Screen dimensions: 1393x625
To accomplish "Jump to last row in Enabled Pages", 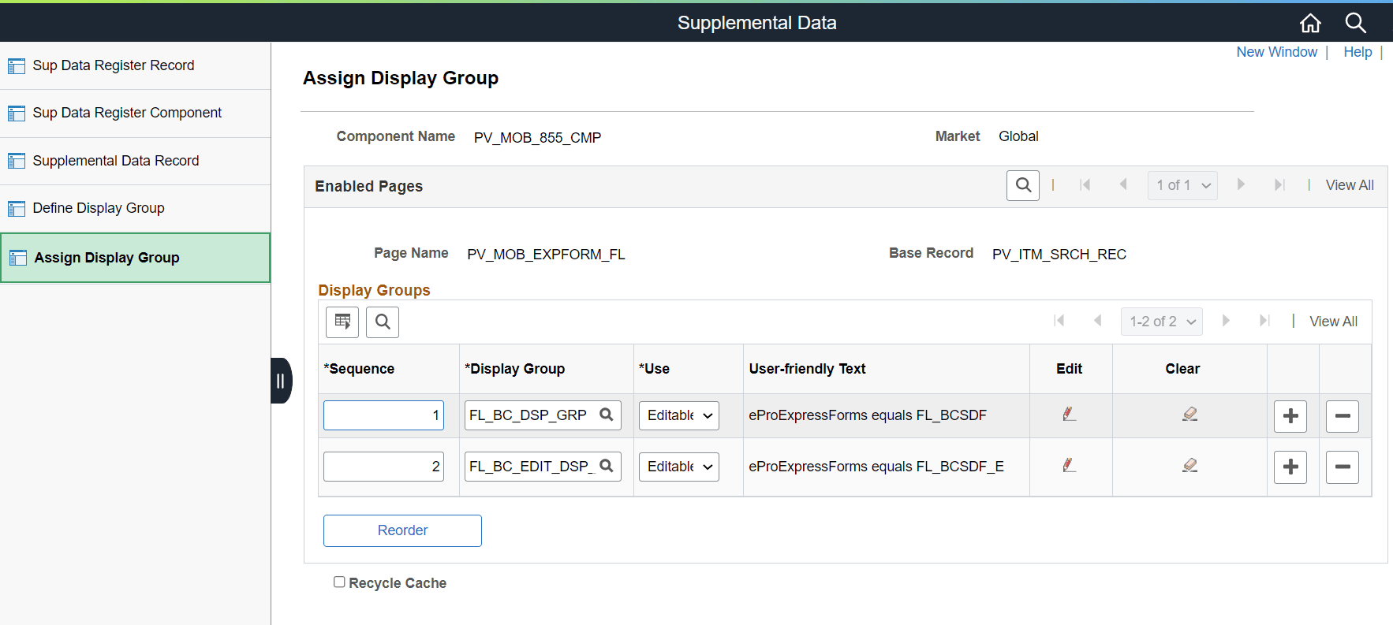I will click(1279, 184).
